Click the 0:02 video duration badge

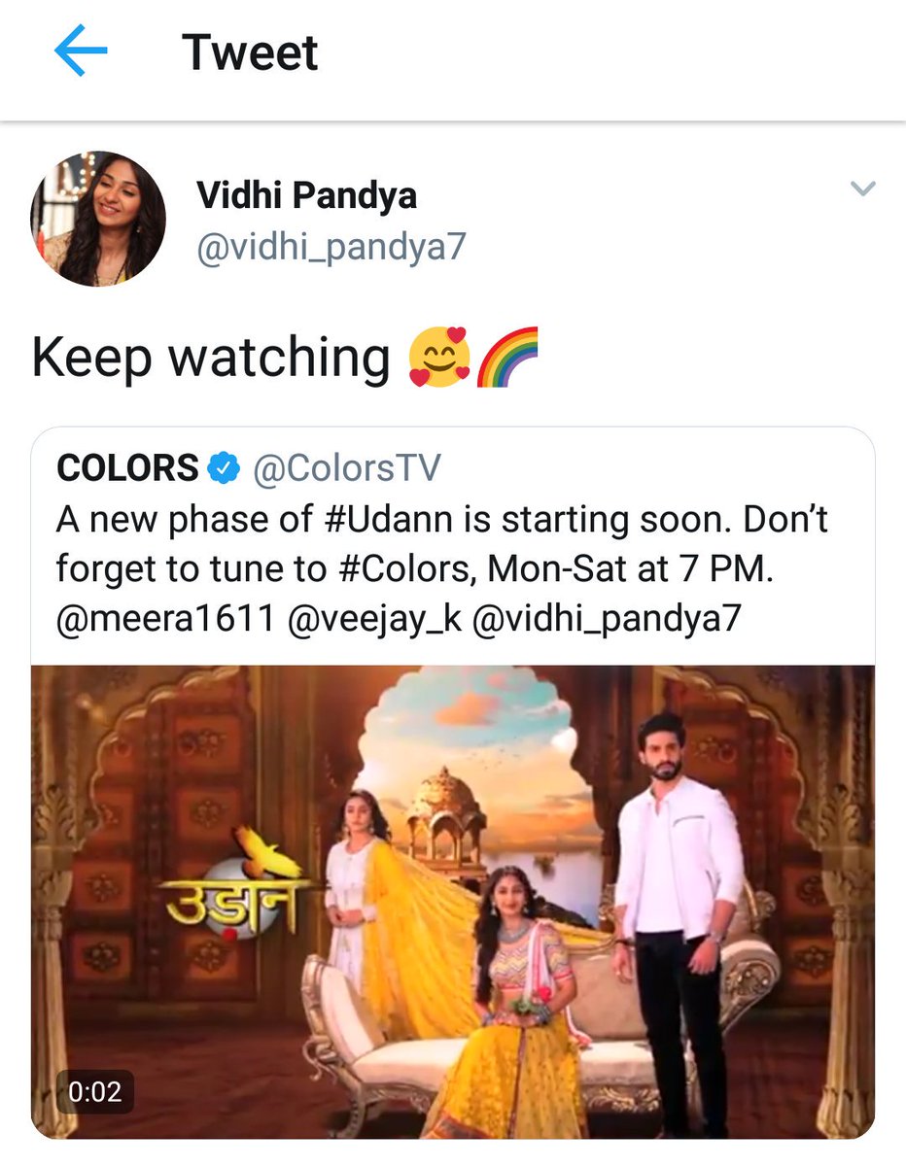[x=94, y=1091]
